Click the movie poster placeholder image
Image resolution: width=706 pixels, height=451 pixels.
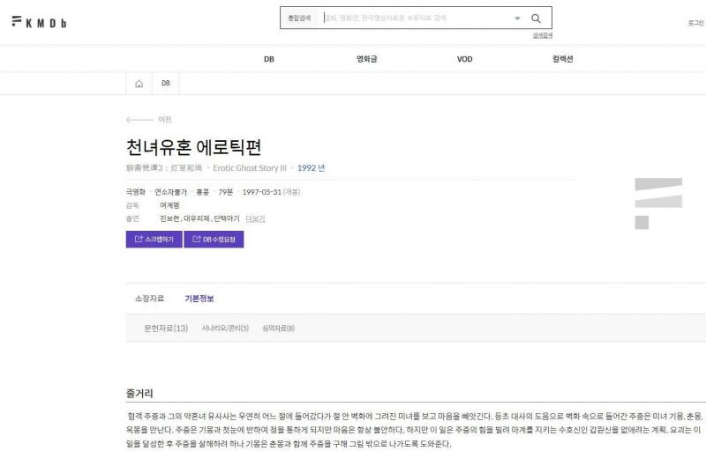coord(657,203)
